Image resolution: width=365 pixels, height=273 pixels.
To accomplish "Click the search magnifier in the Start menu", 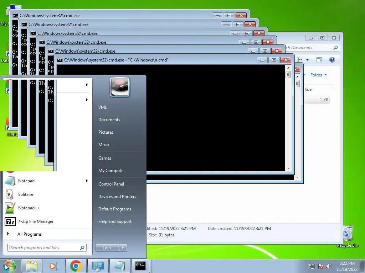I will click(82, 248).
